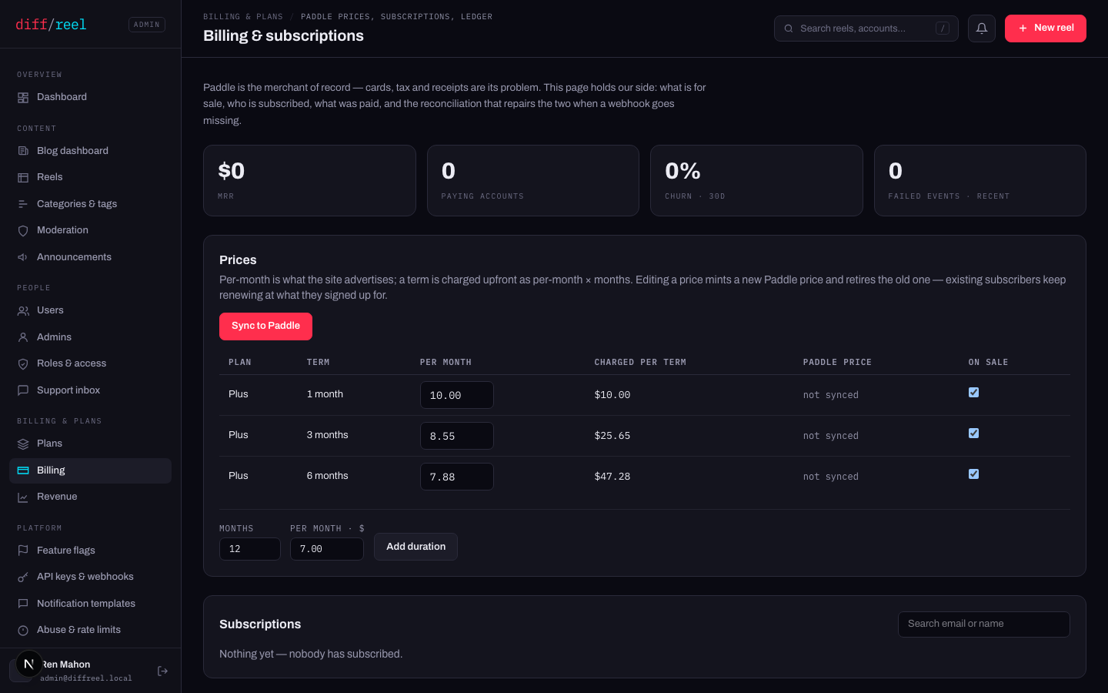This screenshot has width=1108, height=693.
Task: Click the Months input containing 12
Action: 250,549
